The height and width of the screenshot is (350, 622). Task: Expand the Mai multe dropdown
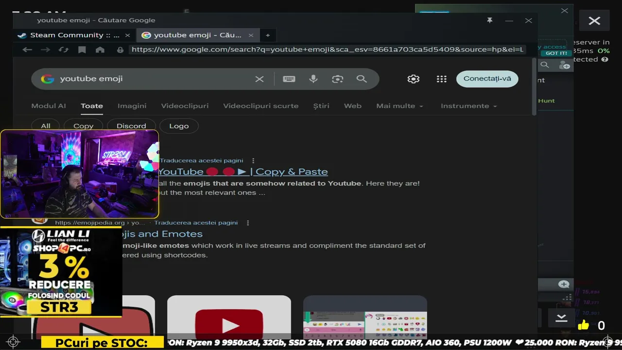(x=399, y=105)
